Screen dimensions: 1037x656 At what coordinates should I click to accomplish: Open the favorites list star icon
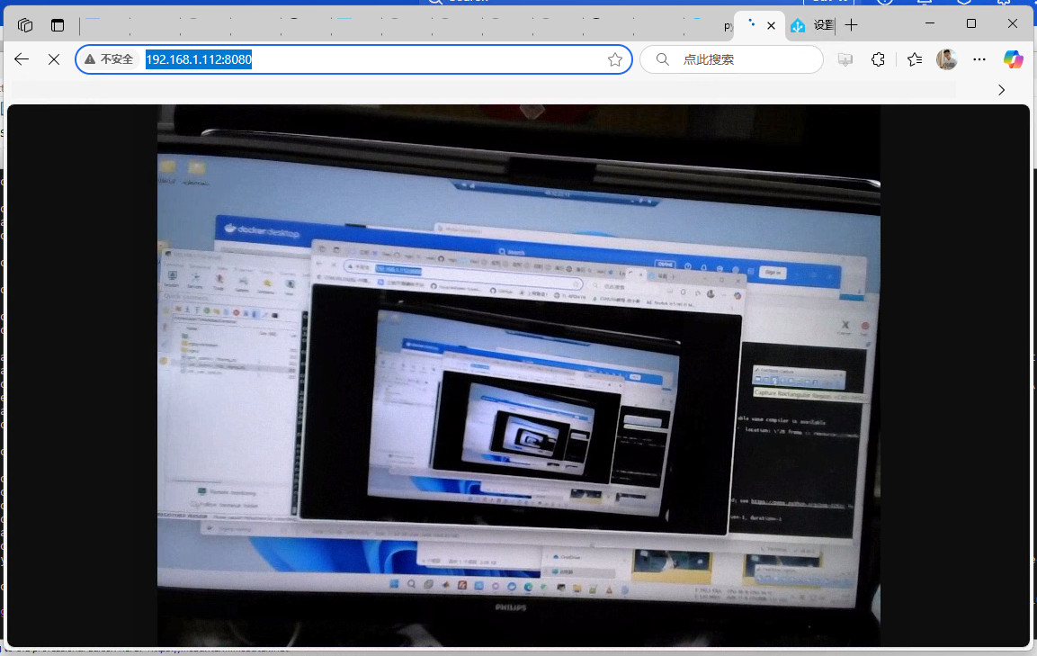915,59
